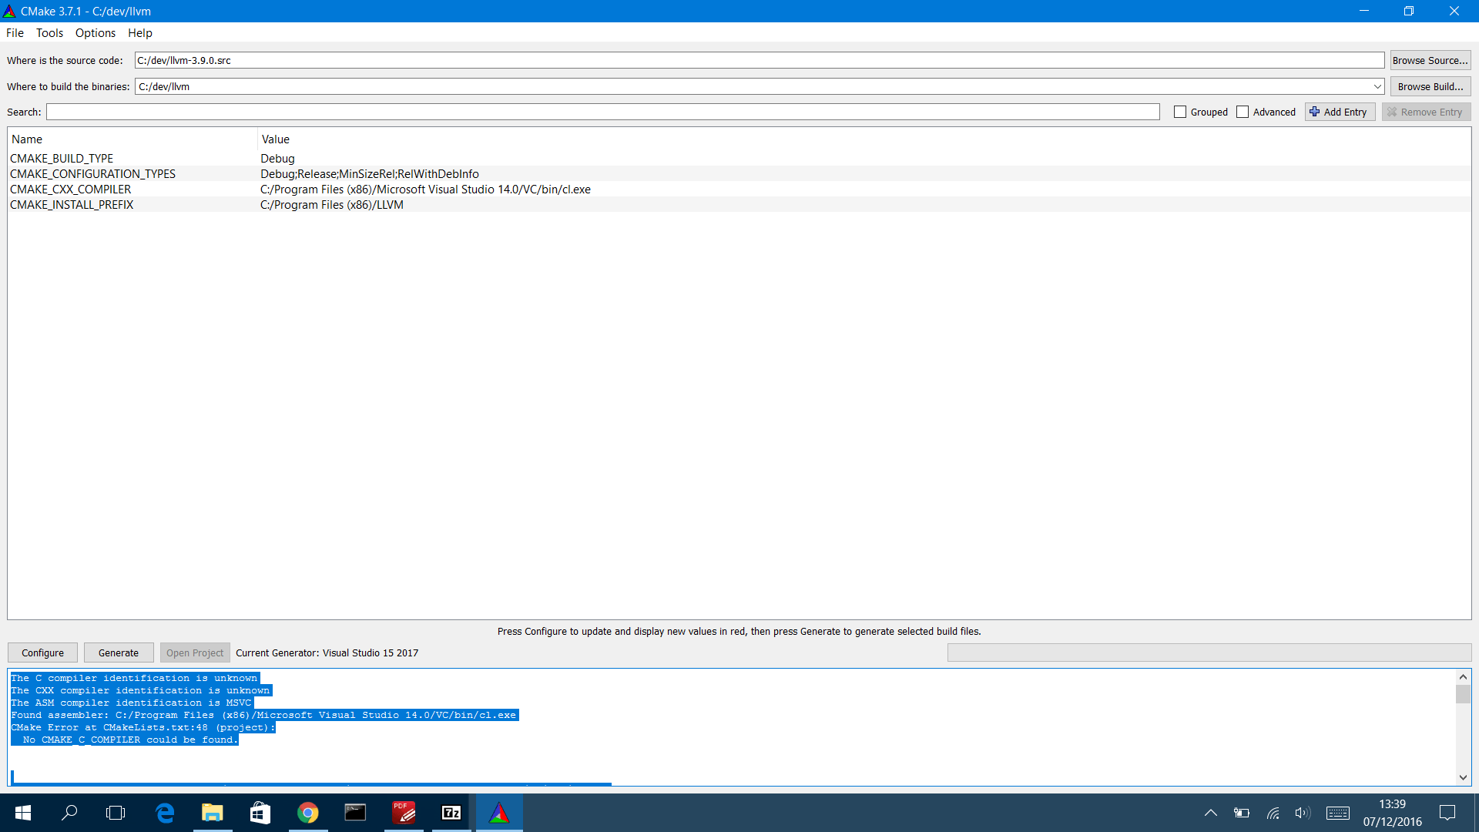Viewport: 1479px width, 832px height.
Task: Enable the Advanced checkbox
Action: pyautogui.click(x=1242, y=112)
